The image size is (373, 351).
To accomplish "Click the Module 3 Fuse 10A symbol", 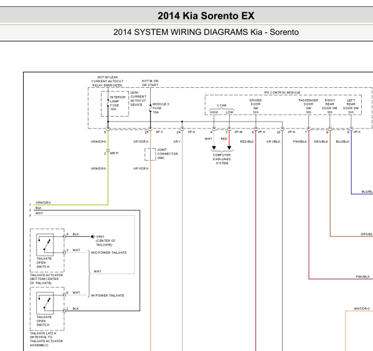I will [150, 108].
